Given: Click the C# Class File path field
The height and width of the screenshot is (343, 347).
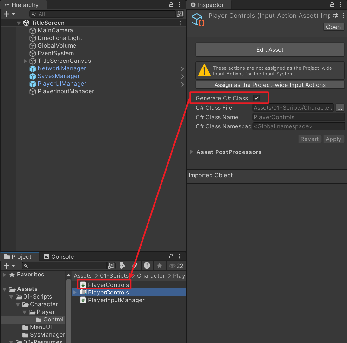Looking at the screenshot, I should click(x=293, y=108).
